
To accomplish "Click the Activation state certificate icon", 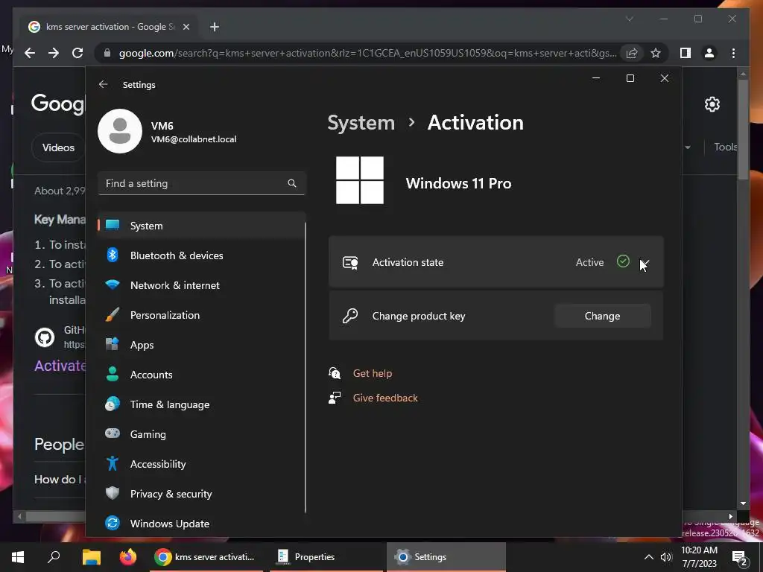I will [350, 263].
